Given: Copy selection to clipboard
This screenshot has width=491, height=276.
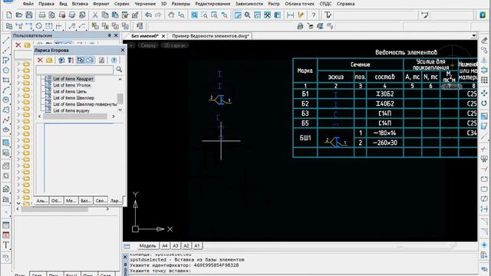Looking at the screenshot, I should tap(105, 15).
